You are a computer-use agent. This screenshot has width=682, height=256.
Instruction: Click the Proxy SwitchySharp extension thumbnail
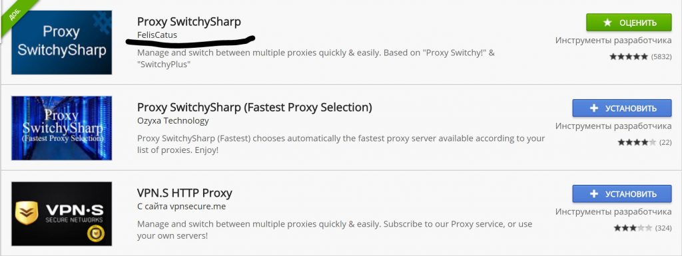61,43
